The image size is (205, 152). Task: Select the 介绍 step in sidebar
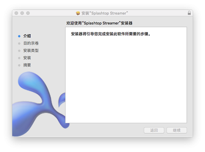tap(27, 36)
